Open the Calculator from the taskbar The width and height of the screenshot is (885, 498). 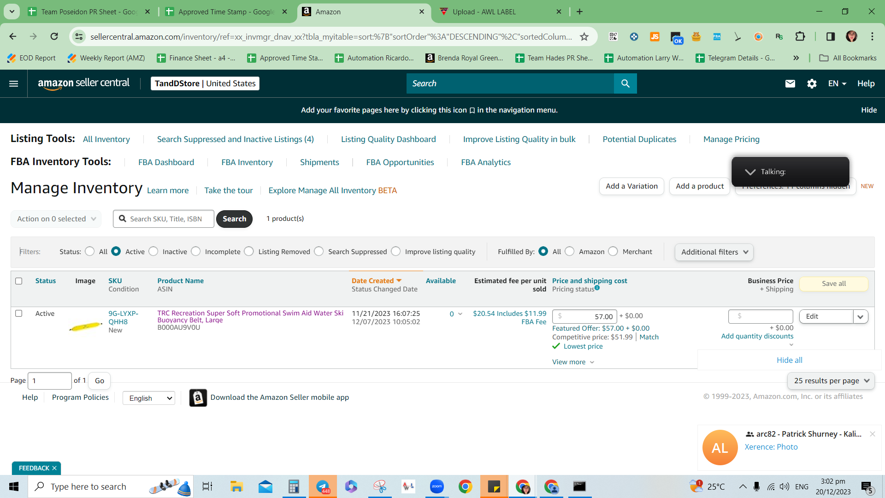click(x=294, y=486)
